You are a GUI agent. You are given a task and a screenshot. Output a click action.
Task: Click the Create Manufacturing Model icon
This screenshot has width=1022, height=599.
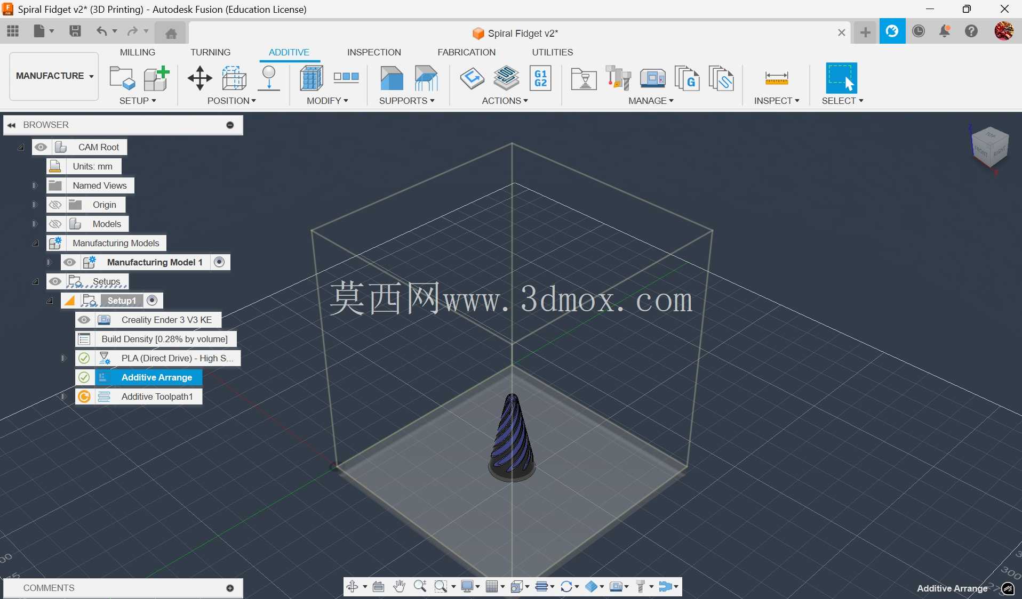[156, 78]
